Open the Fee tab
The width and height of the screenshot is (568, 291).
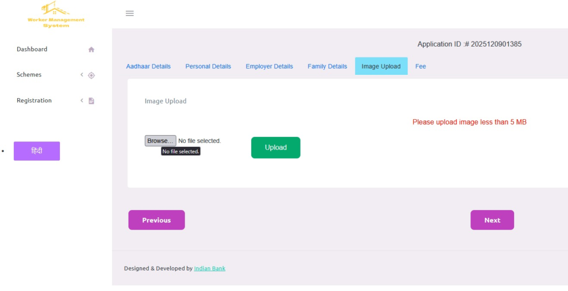point(420,67)
